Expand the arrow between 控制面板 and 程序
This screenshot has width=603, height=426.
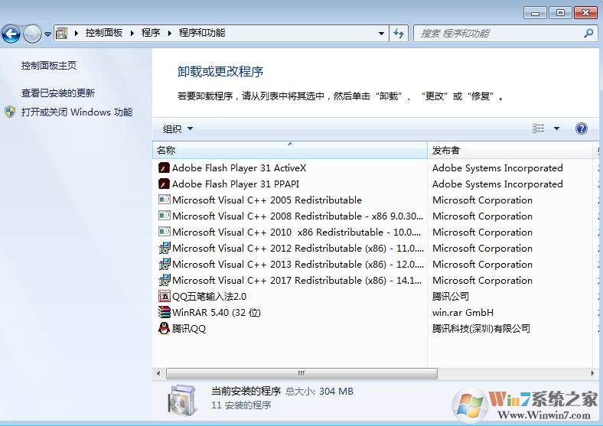(132, 34)
